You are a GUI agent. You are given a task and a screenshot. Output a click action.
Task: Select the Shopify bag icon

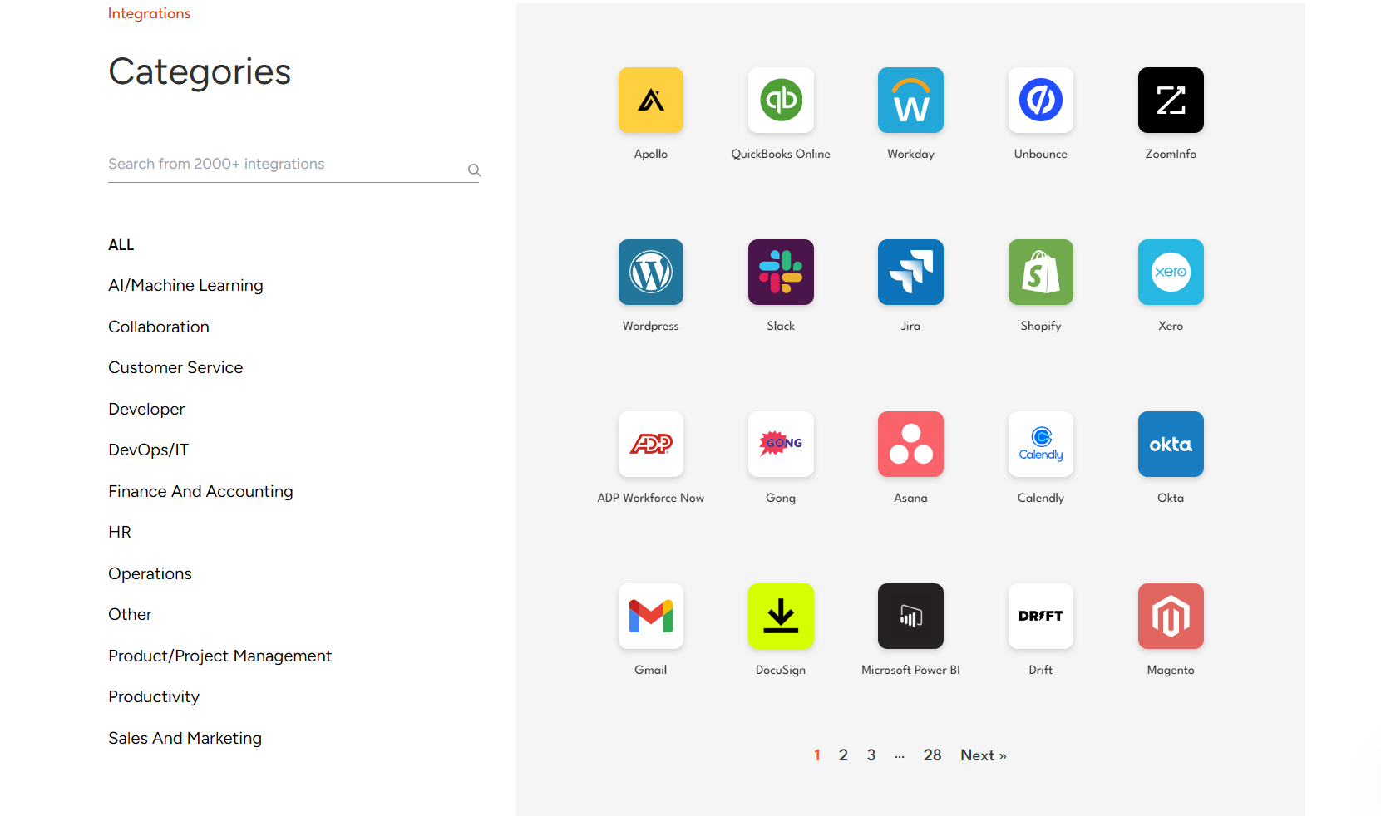coord(1041,272)
